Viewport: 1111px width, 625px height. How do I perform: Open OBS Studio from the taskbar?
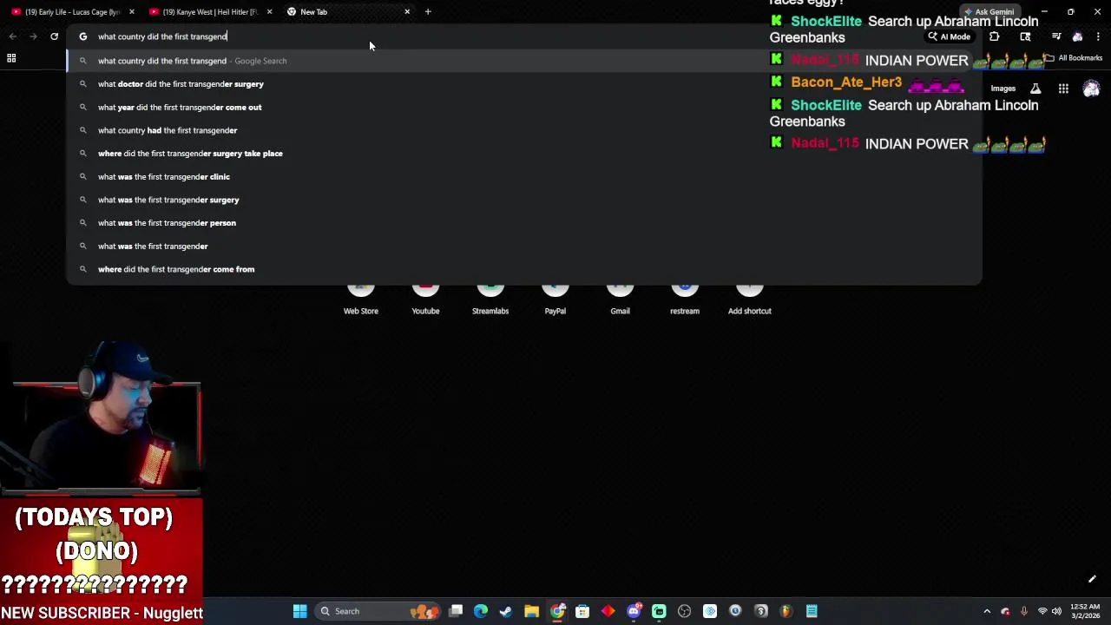tap(684, 611)
